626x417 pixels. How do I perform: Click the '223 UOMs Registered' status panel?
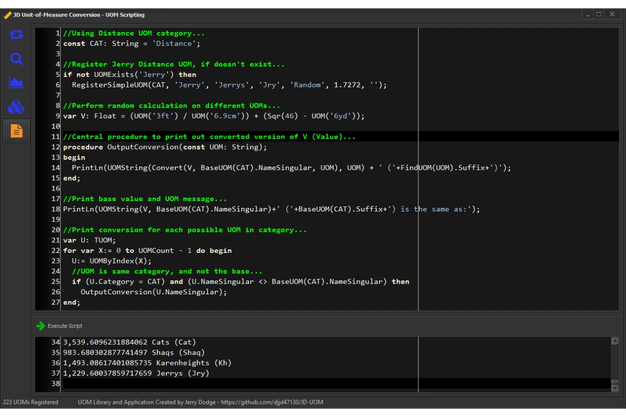click(x=31, y=402)
